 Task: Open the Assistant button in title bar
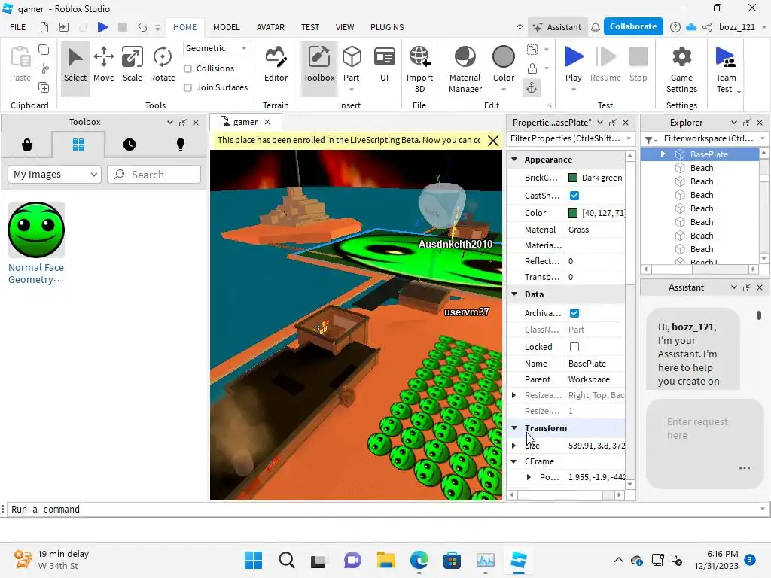(558, 27)
